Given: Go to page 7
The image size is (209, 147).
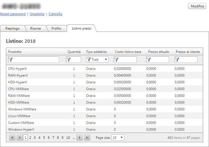Looking at the screenshot, I should (x=53, y=138).
